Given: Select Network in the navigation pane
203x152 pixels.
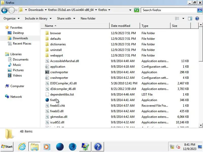Looking at the screenshot, I should point(16,97).
